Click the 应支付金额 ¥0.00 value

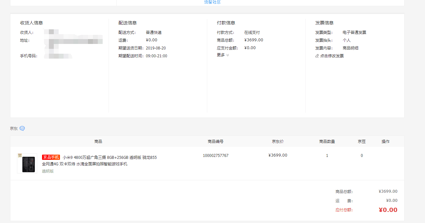pyautogui.click(x=250, y=48)
